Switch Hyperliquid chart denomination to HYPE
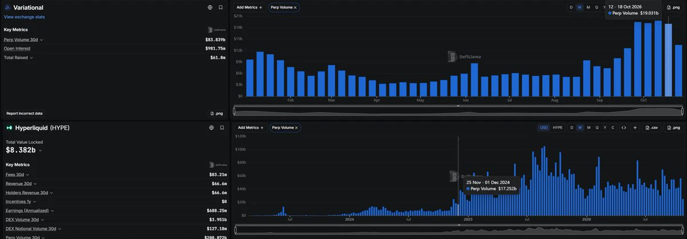The width and height of the screenshot is (687, 239). tap(557, 128)
